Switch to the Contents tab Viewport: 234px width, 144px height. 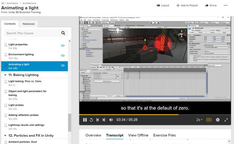coord(10,24)
